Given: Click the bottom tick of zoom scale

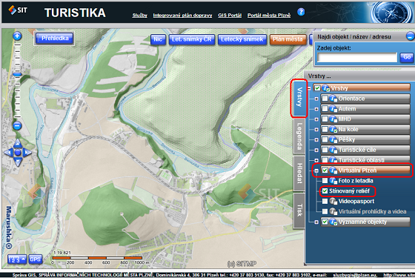Looking at the screenshot, I should (x=17, y=117).
